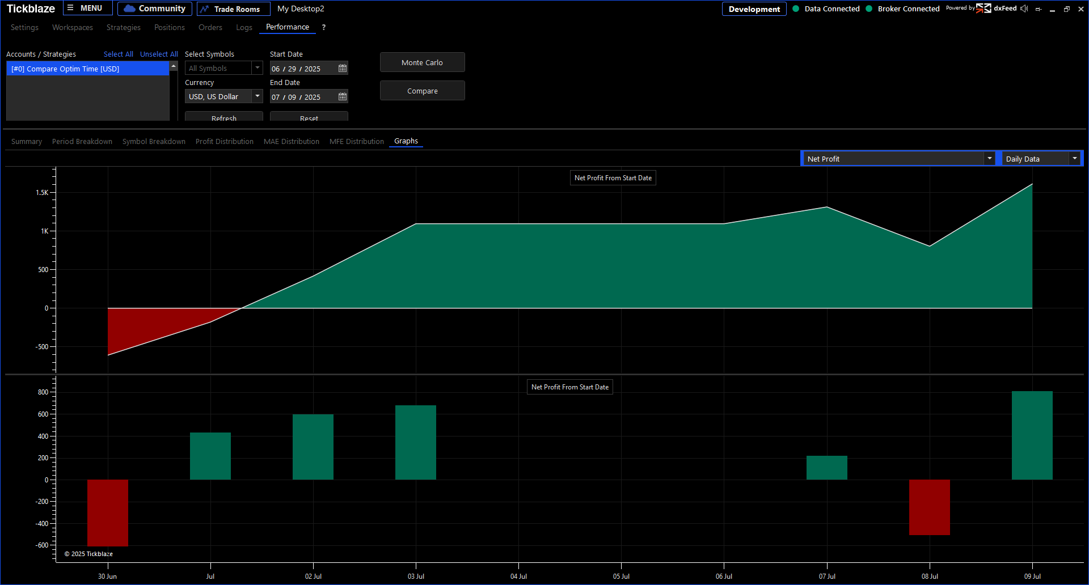Screen dimensions: 1089x585
Task: Open the End Date calendar picker
Action: click(343, 97)
